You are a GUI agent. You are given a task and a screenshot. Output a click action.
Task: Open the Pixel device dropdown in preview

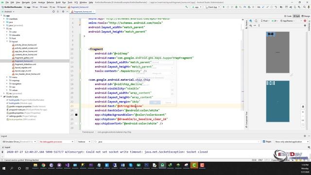pos(265,21)
